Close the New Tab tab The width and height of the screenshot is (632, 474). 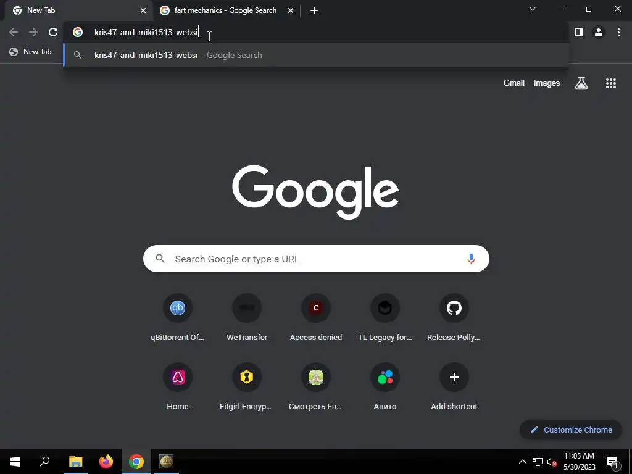click(x=143, y=10)
